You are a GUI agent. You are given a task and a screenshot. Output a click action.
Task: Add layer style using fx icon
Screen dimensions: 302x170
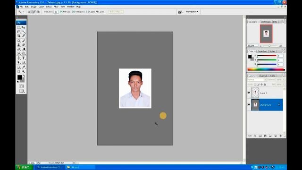point(255,136)
